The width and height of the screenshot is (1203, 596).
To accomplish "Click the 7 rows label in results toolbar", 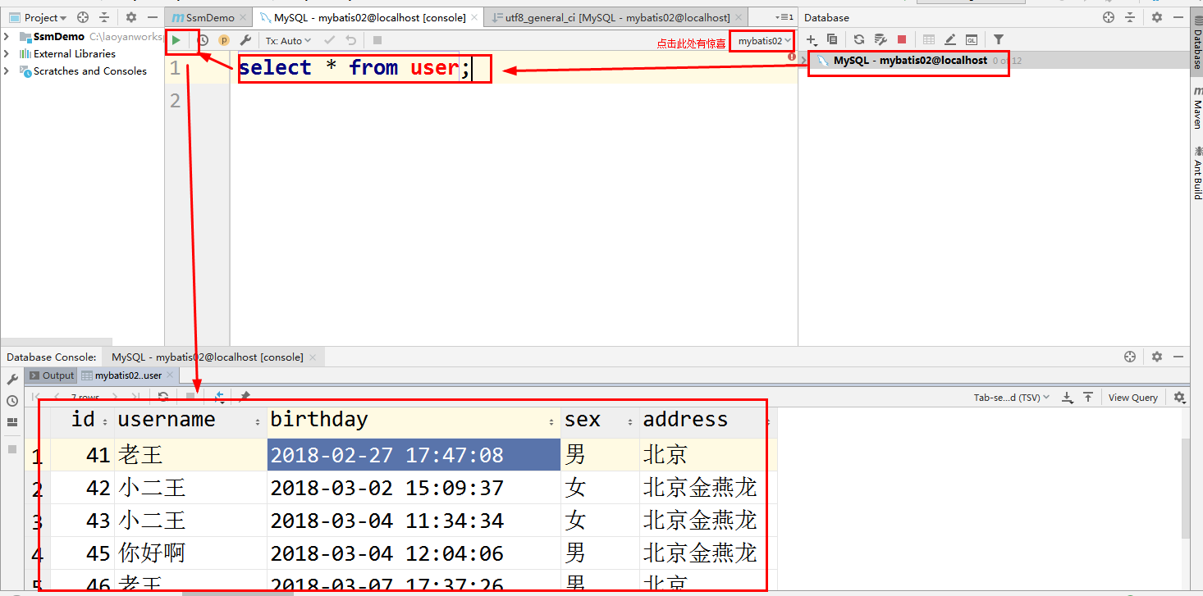I will [85, 396].
